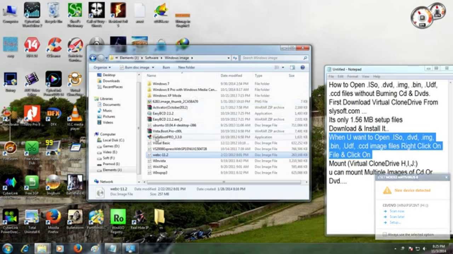Click Scan now link in ESET popup
The height and width of the screenshot is (254, 453).
pyautogui.click(x=397, y=211)
